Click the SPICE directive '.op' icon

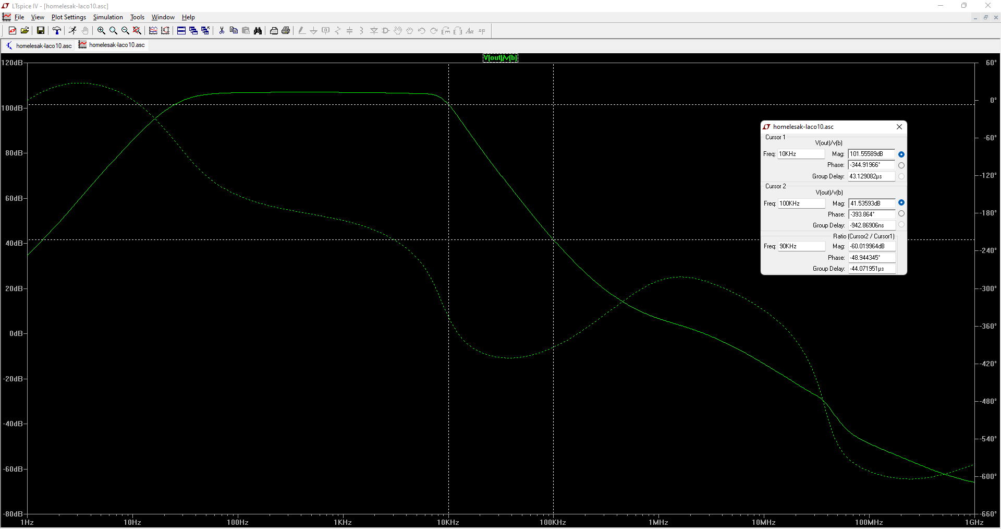482,31
